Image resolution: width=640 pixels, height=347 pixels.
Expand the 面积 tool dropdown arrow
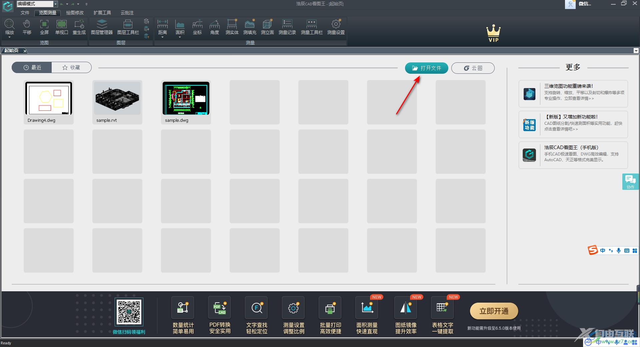tap(180, 37)
